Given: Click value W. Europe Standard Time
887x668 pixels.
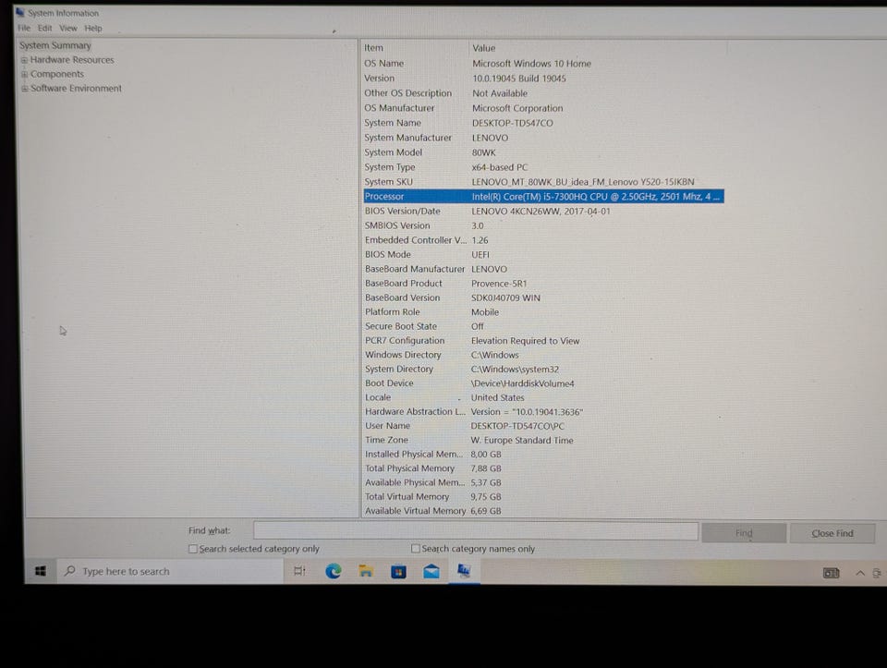Looking at the screenshot, I should (522, 440).
